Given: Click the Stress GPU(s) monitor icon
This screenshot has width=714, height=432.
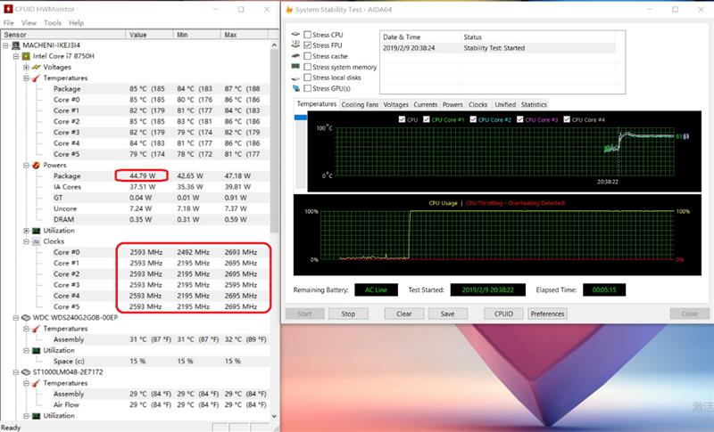Looking at the screenshot, I should [296, 88].
